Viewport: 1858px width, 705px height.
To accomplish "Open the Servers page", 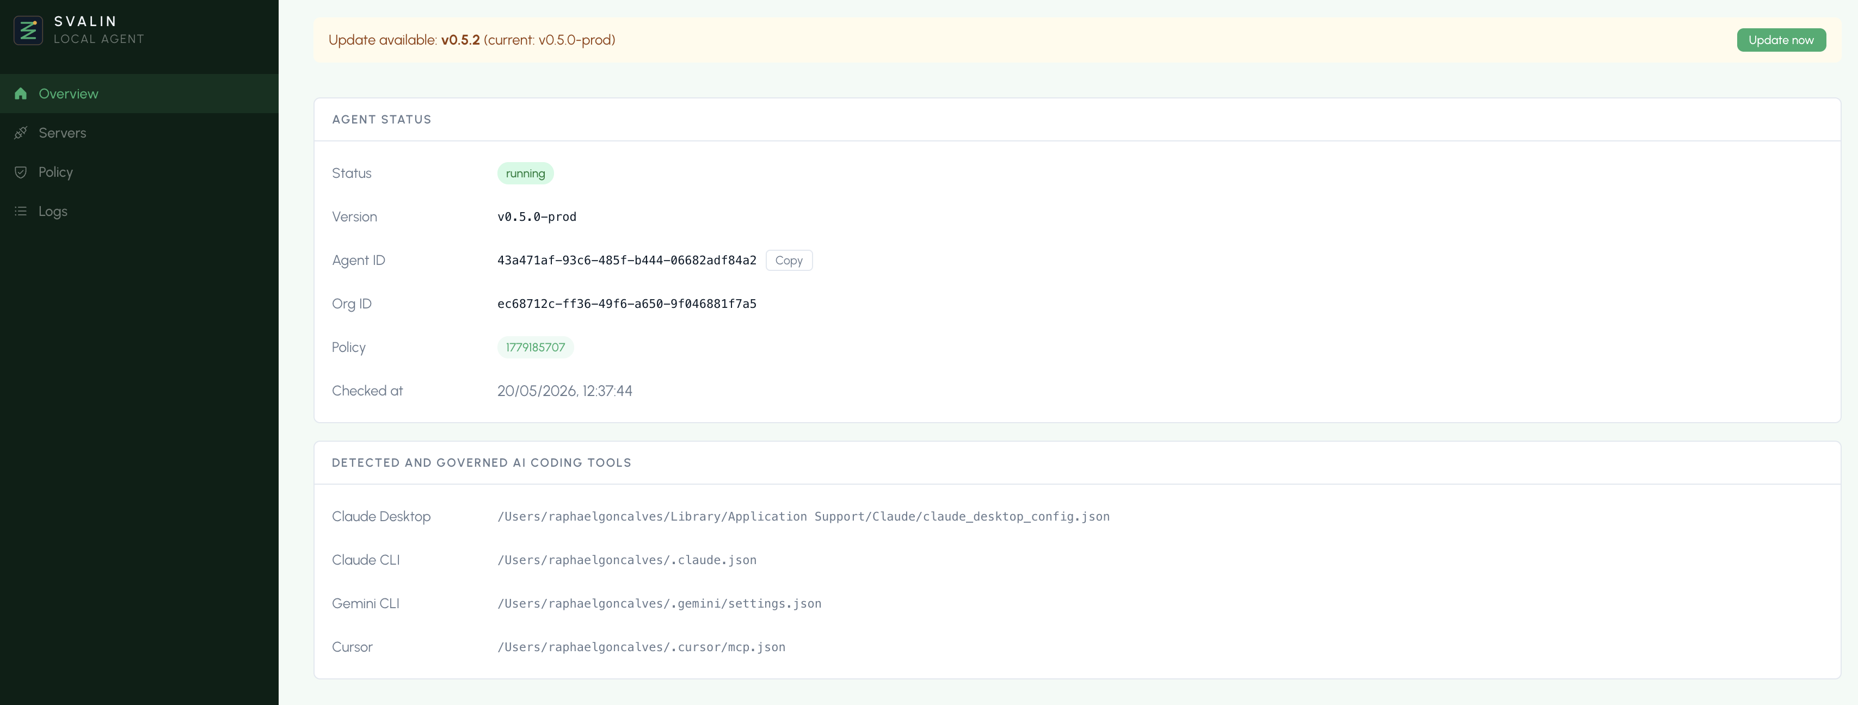I will click(139, 133).
